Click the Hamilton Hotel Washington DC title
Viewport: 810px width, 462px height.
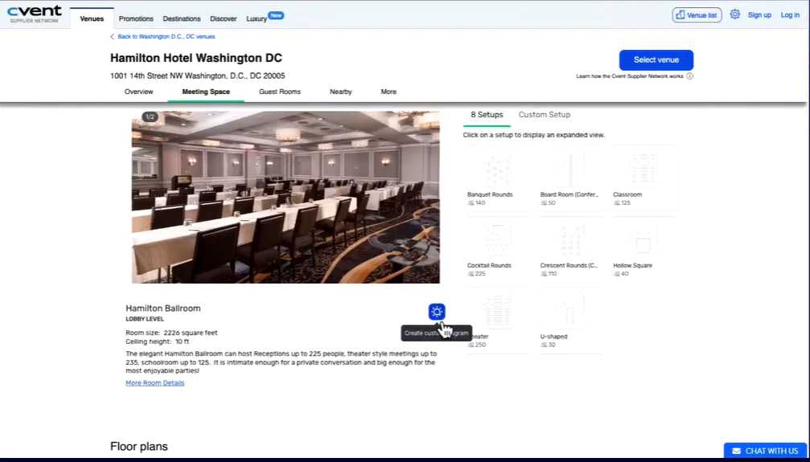tap(195, 58)
